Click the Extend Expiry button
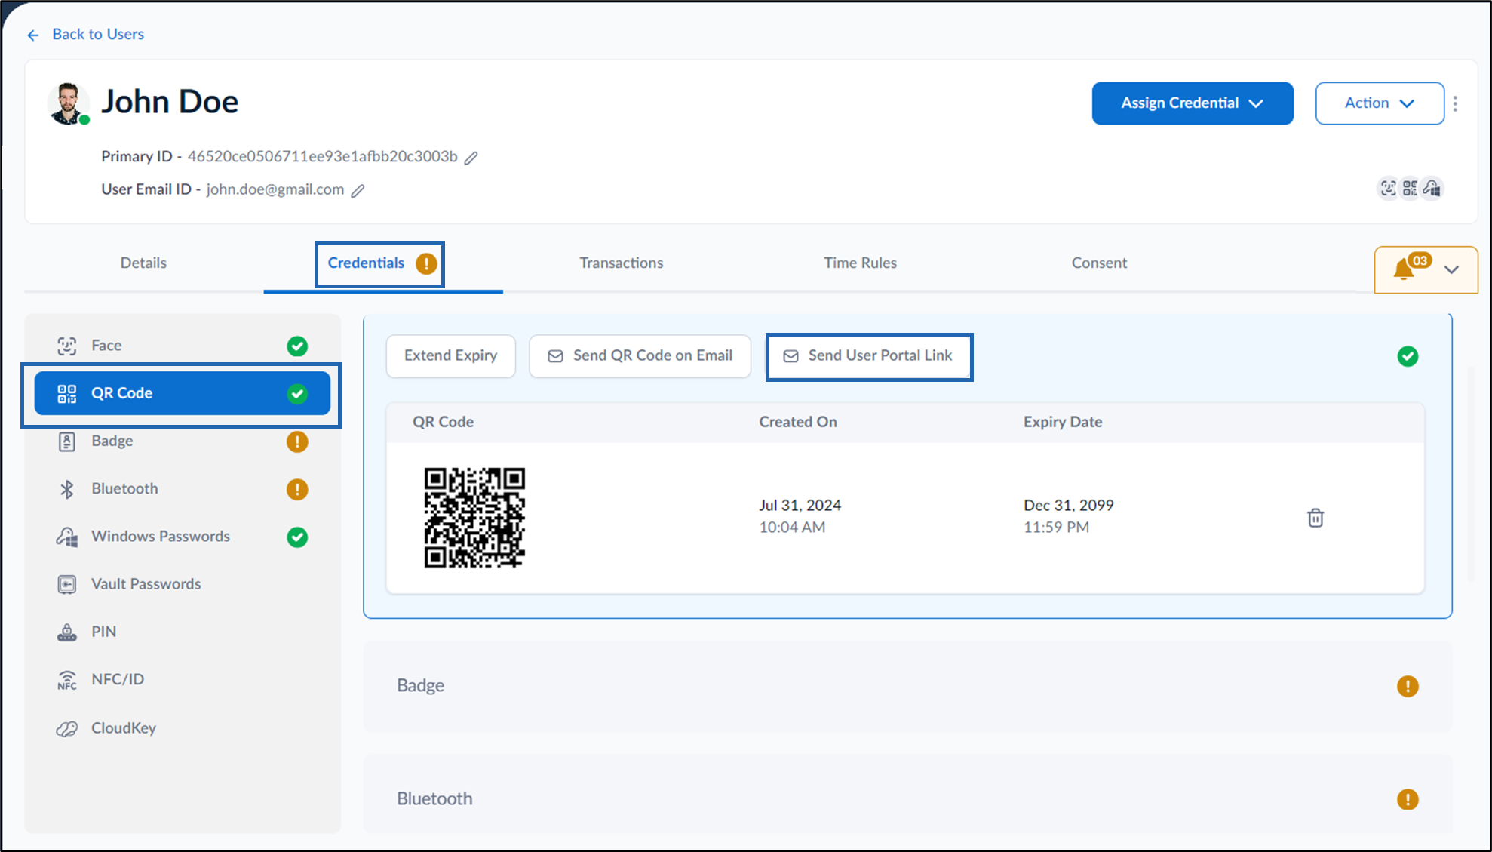Image resolution: width=1492 pixels, height=852 pixels. pyautogui.click(x=450, y=355)
